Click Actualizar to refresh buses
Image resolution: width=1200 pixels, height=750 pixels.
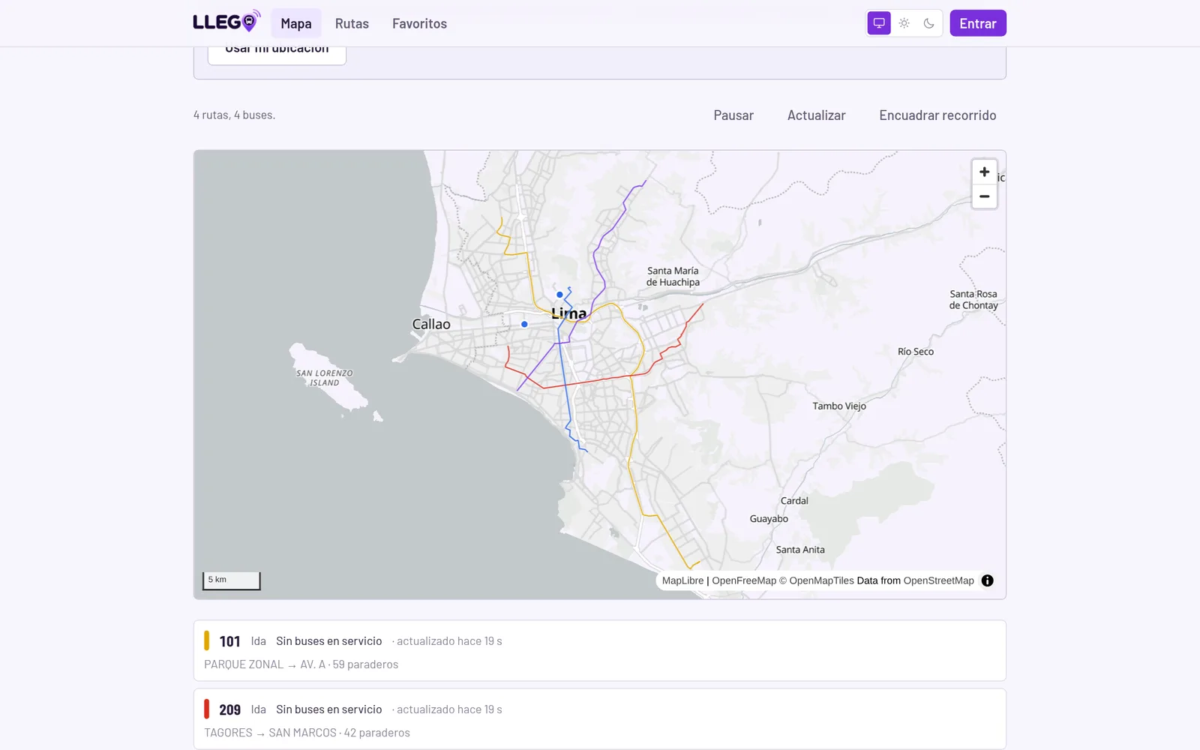[x=816, y=115]
